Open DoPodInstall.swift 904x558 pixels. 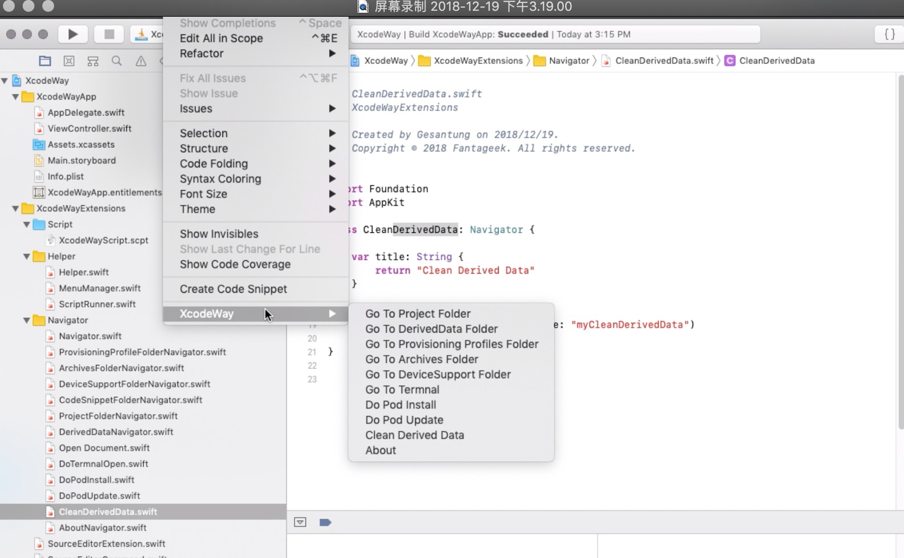(96, 480)
